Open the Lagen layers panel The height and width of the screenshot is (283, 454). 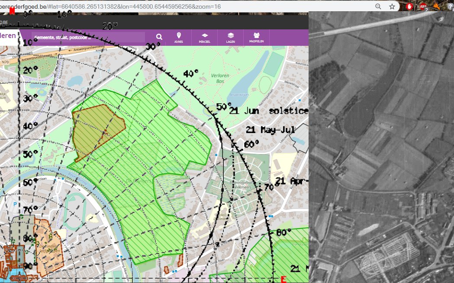[231, 38]
